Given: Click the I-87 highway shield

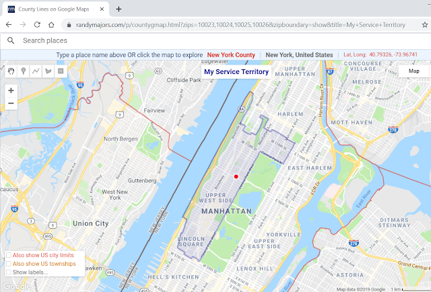Looking at the screenshot, I should click(330, 71).
